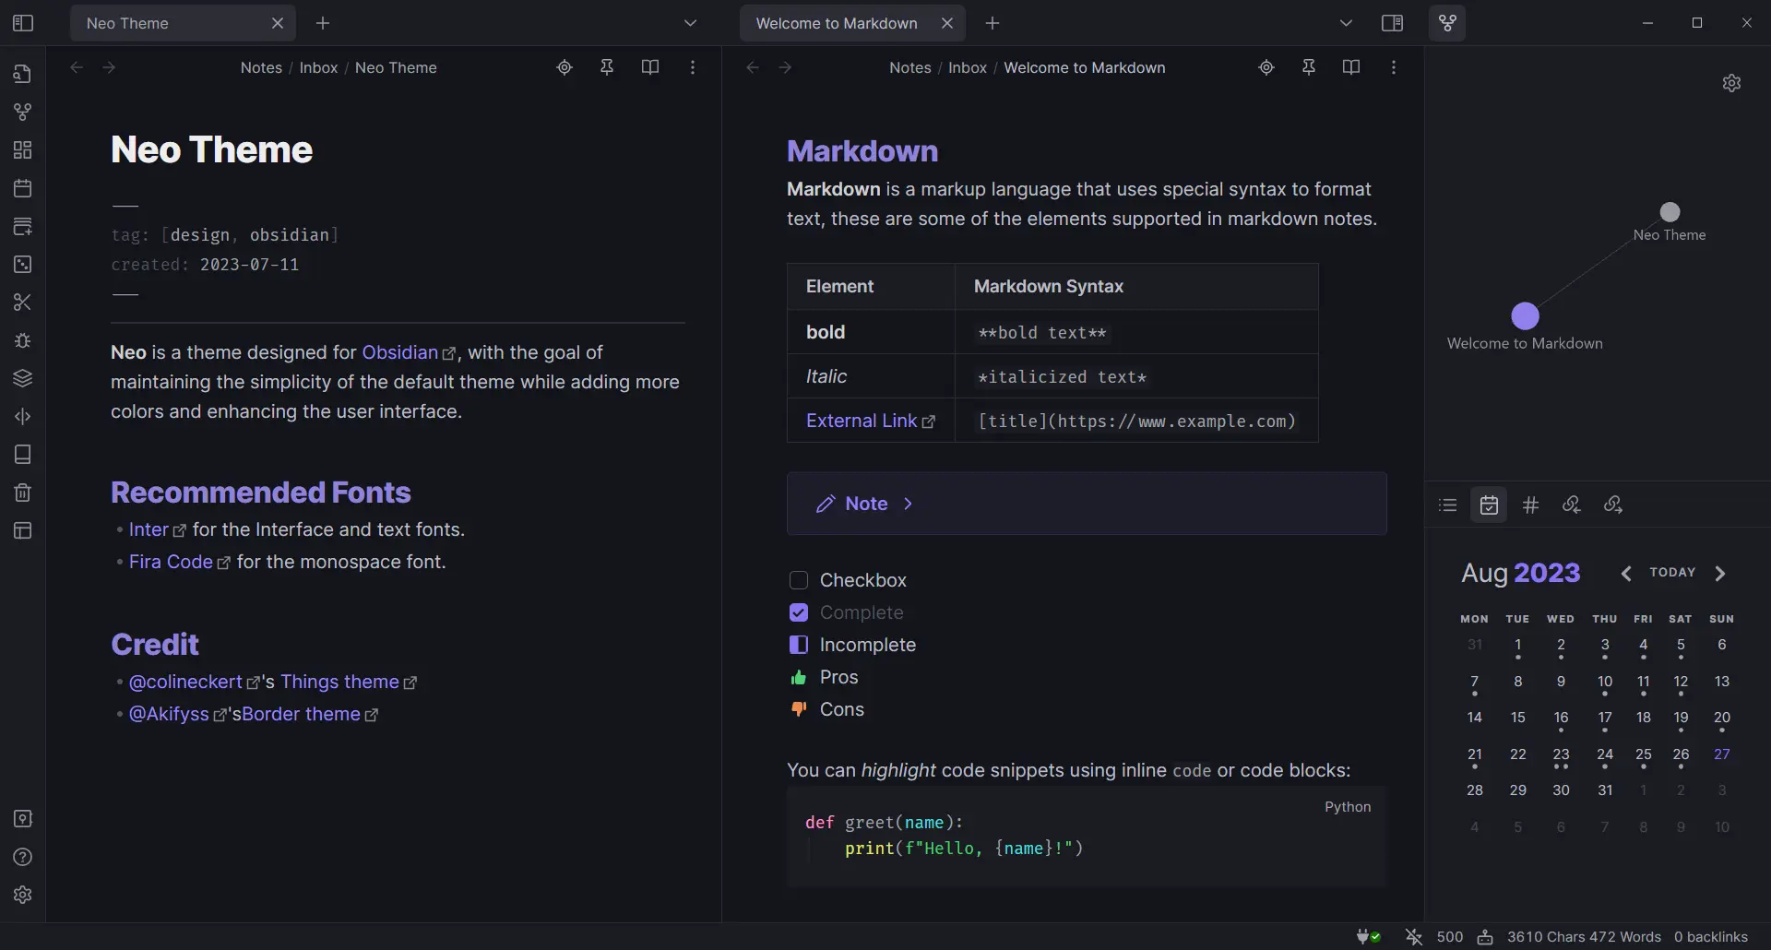Expand the Note callout chevron

point(908,504)
